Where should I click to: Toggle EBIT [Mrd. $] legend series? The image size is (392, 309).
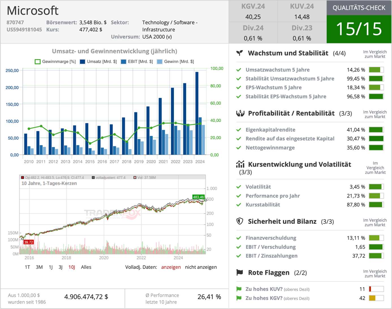(137, 62)
